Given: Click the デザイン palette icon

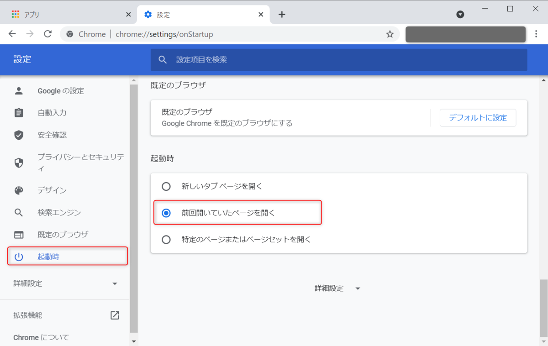Looking at the screenshot, I should [18, 190].
